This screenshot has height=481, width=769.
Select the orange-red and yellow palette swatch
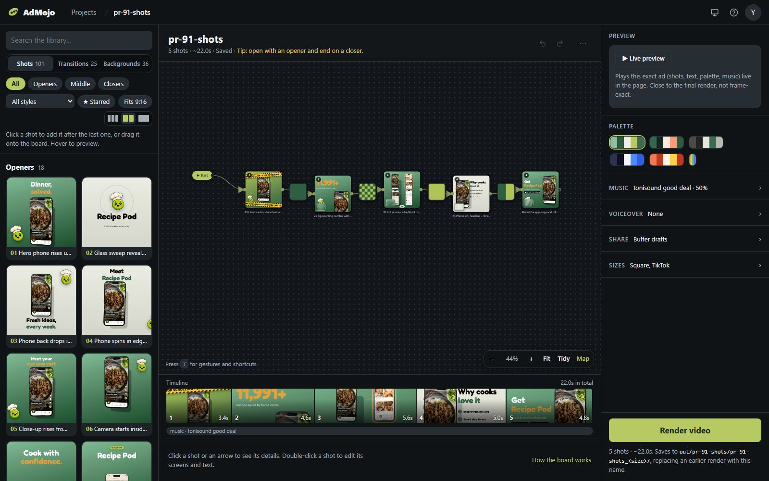[x=667, y=160]
